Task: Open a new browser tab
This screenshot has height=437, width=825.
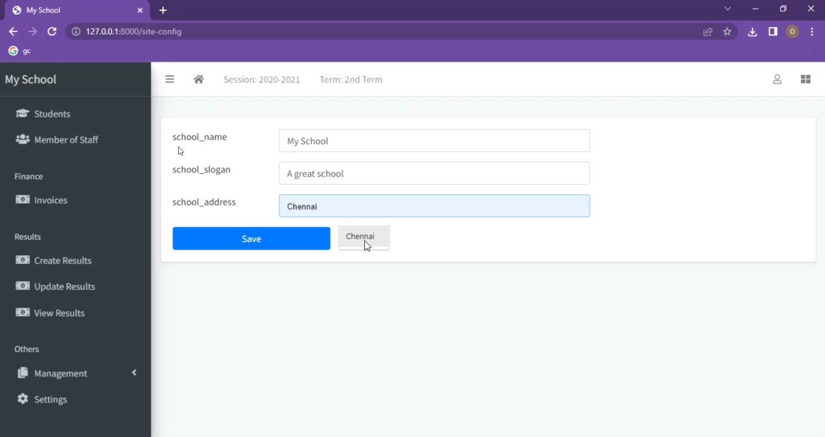Action: click(x=163, y=10)
